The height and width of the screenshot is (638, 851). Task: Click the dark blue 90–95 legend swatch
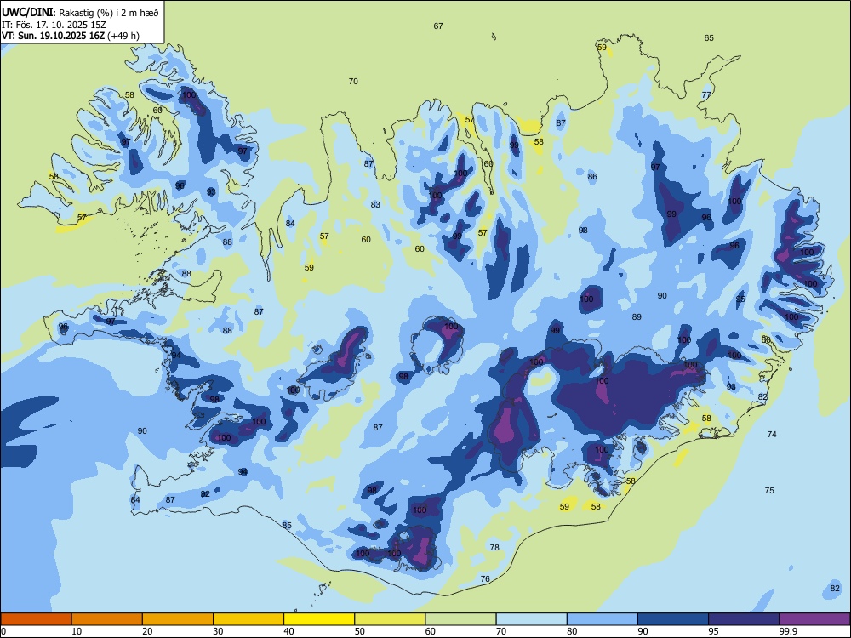673,619
